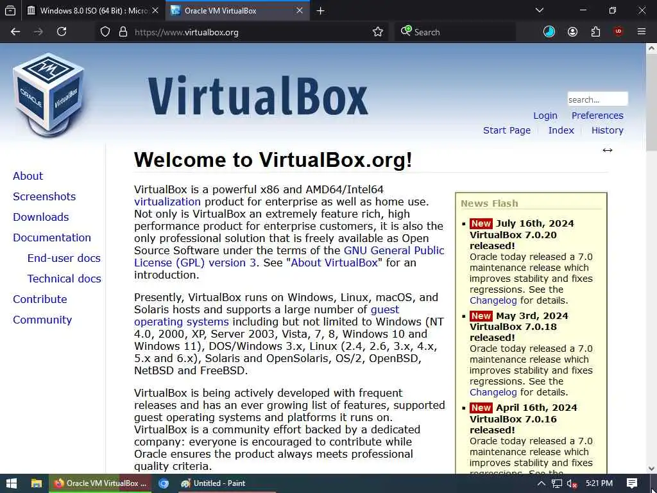
Task: Open Contribute in the sidebar
Action: tap(40, 299)
